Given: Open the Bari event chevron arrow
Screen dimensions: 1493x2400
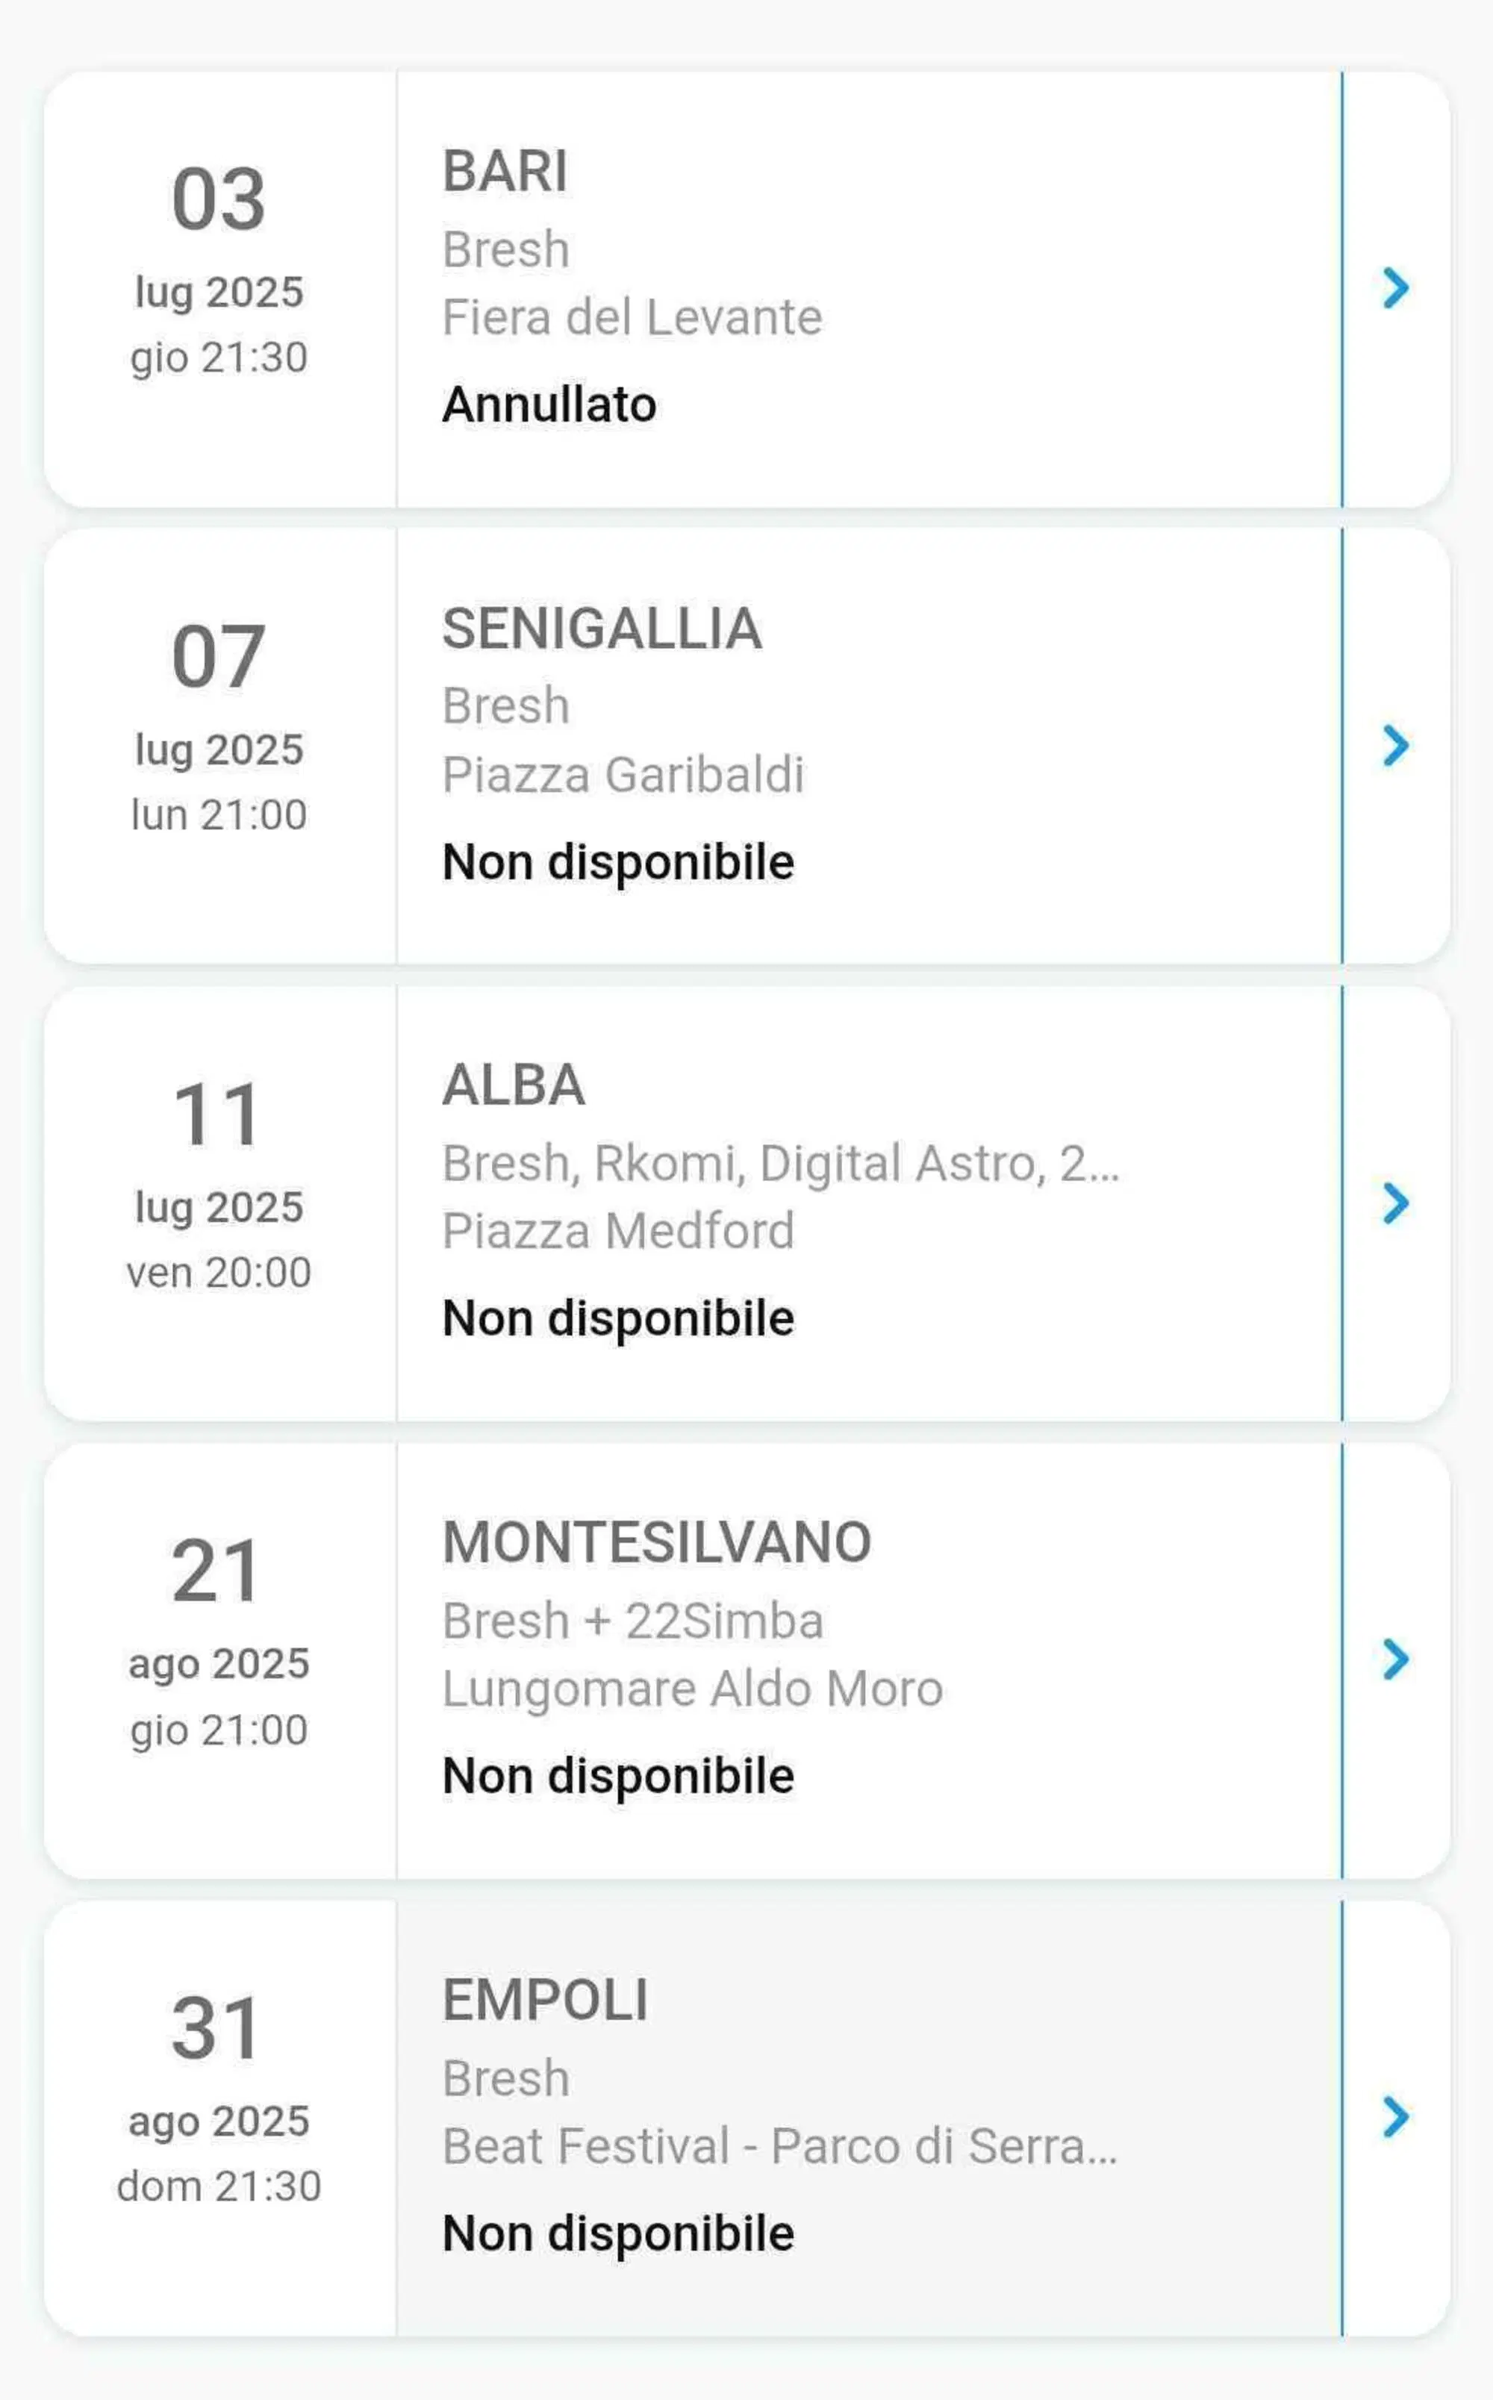Looking at the screenshot, I should [x=1394, y=288].
